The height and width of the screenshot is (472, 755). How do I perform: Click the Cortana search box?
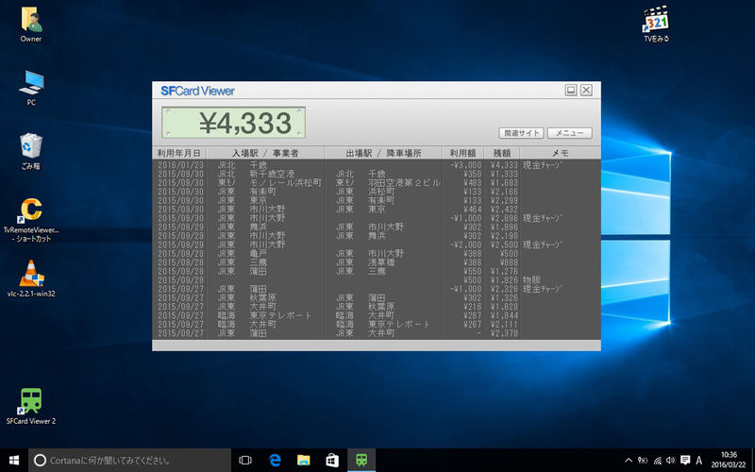(x=123, y=460)
